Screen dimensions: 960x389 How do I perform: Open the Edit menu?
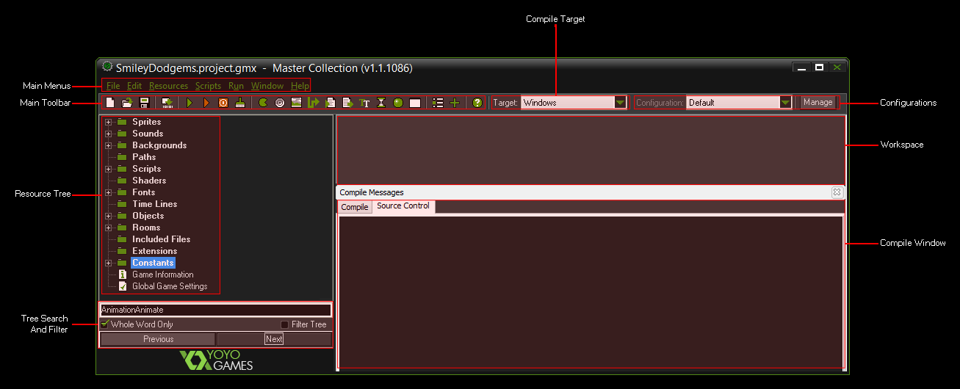[x=134, y=86]
